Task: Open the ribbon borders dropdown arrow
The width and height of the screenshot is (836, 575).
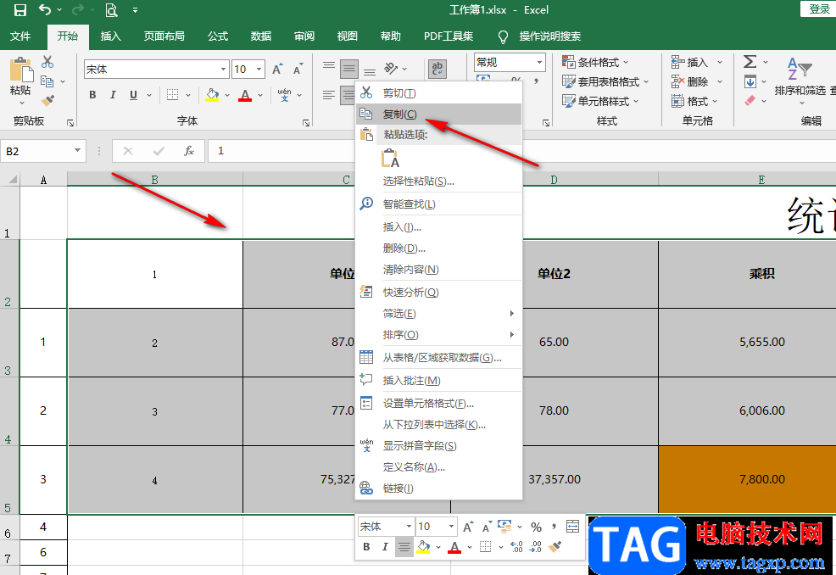Action: click(x=188, y=95)
